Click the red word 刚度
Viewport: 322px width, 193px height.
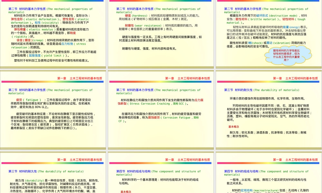point(73,33)
